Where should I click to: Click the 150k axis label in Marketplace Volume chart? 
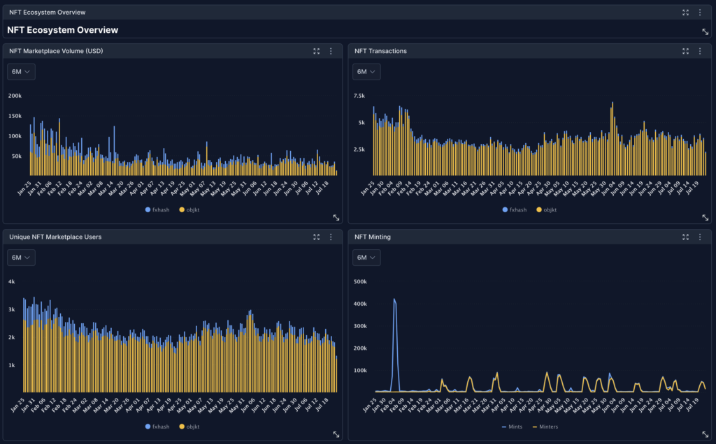point(15,116)
